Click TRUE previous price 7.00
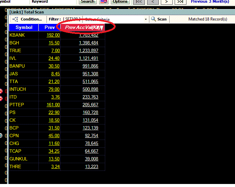This screenshot has width=235, height=187. click(55, 50)
